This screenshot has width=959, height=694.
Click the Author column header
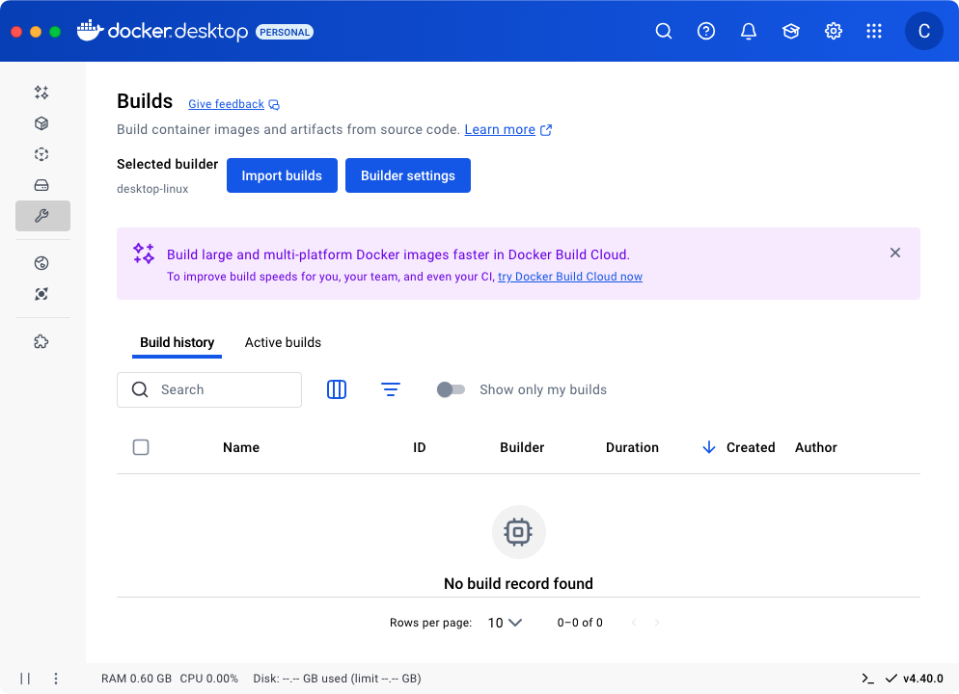point(815,448)
